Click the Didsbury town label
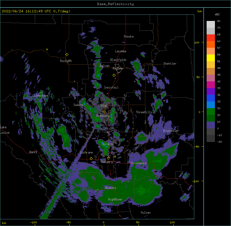The image size is (231, 226). coord(103,116)
